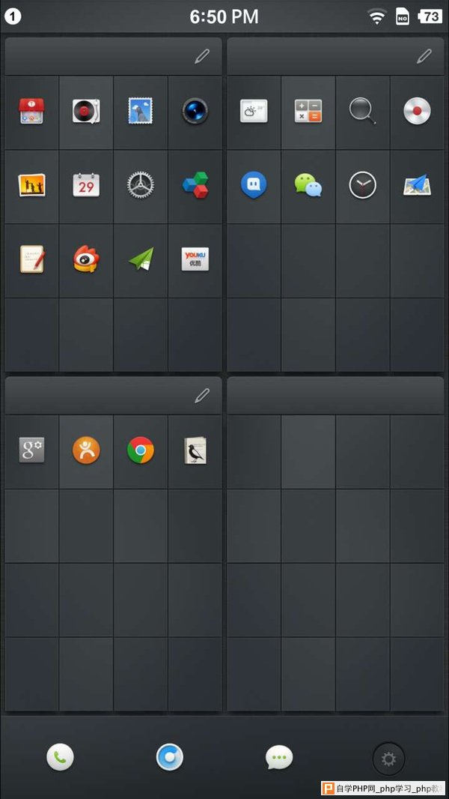This screenshot has width=449, height=799.
Task: Tap the notification count badge 1
Action: 13,16
